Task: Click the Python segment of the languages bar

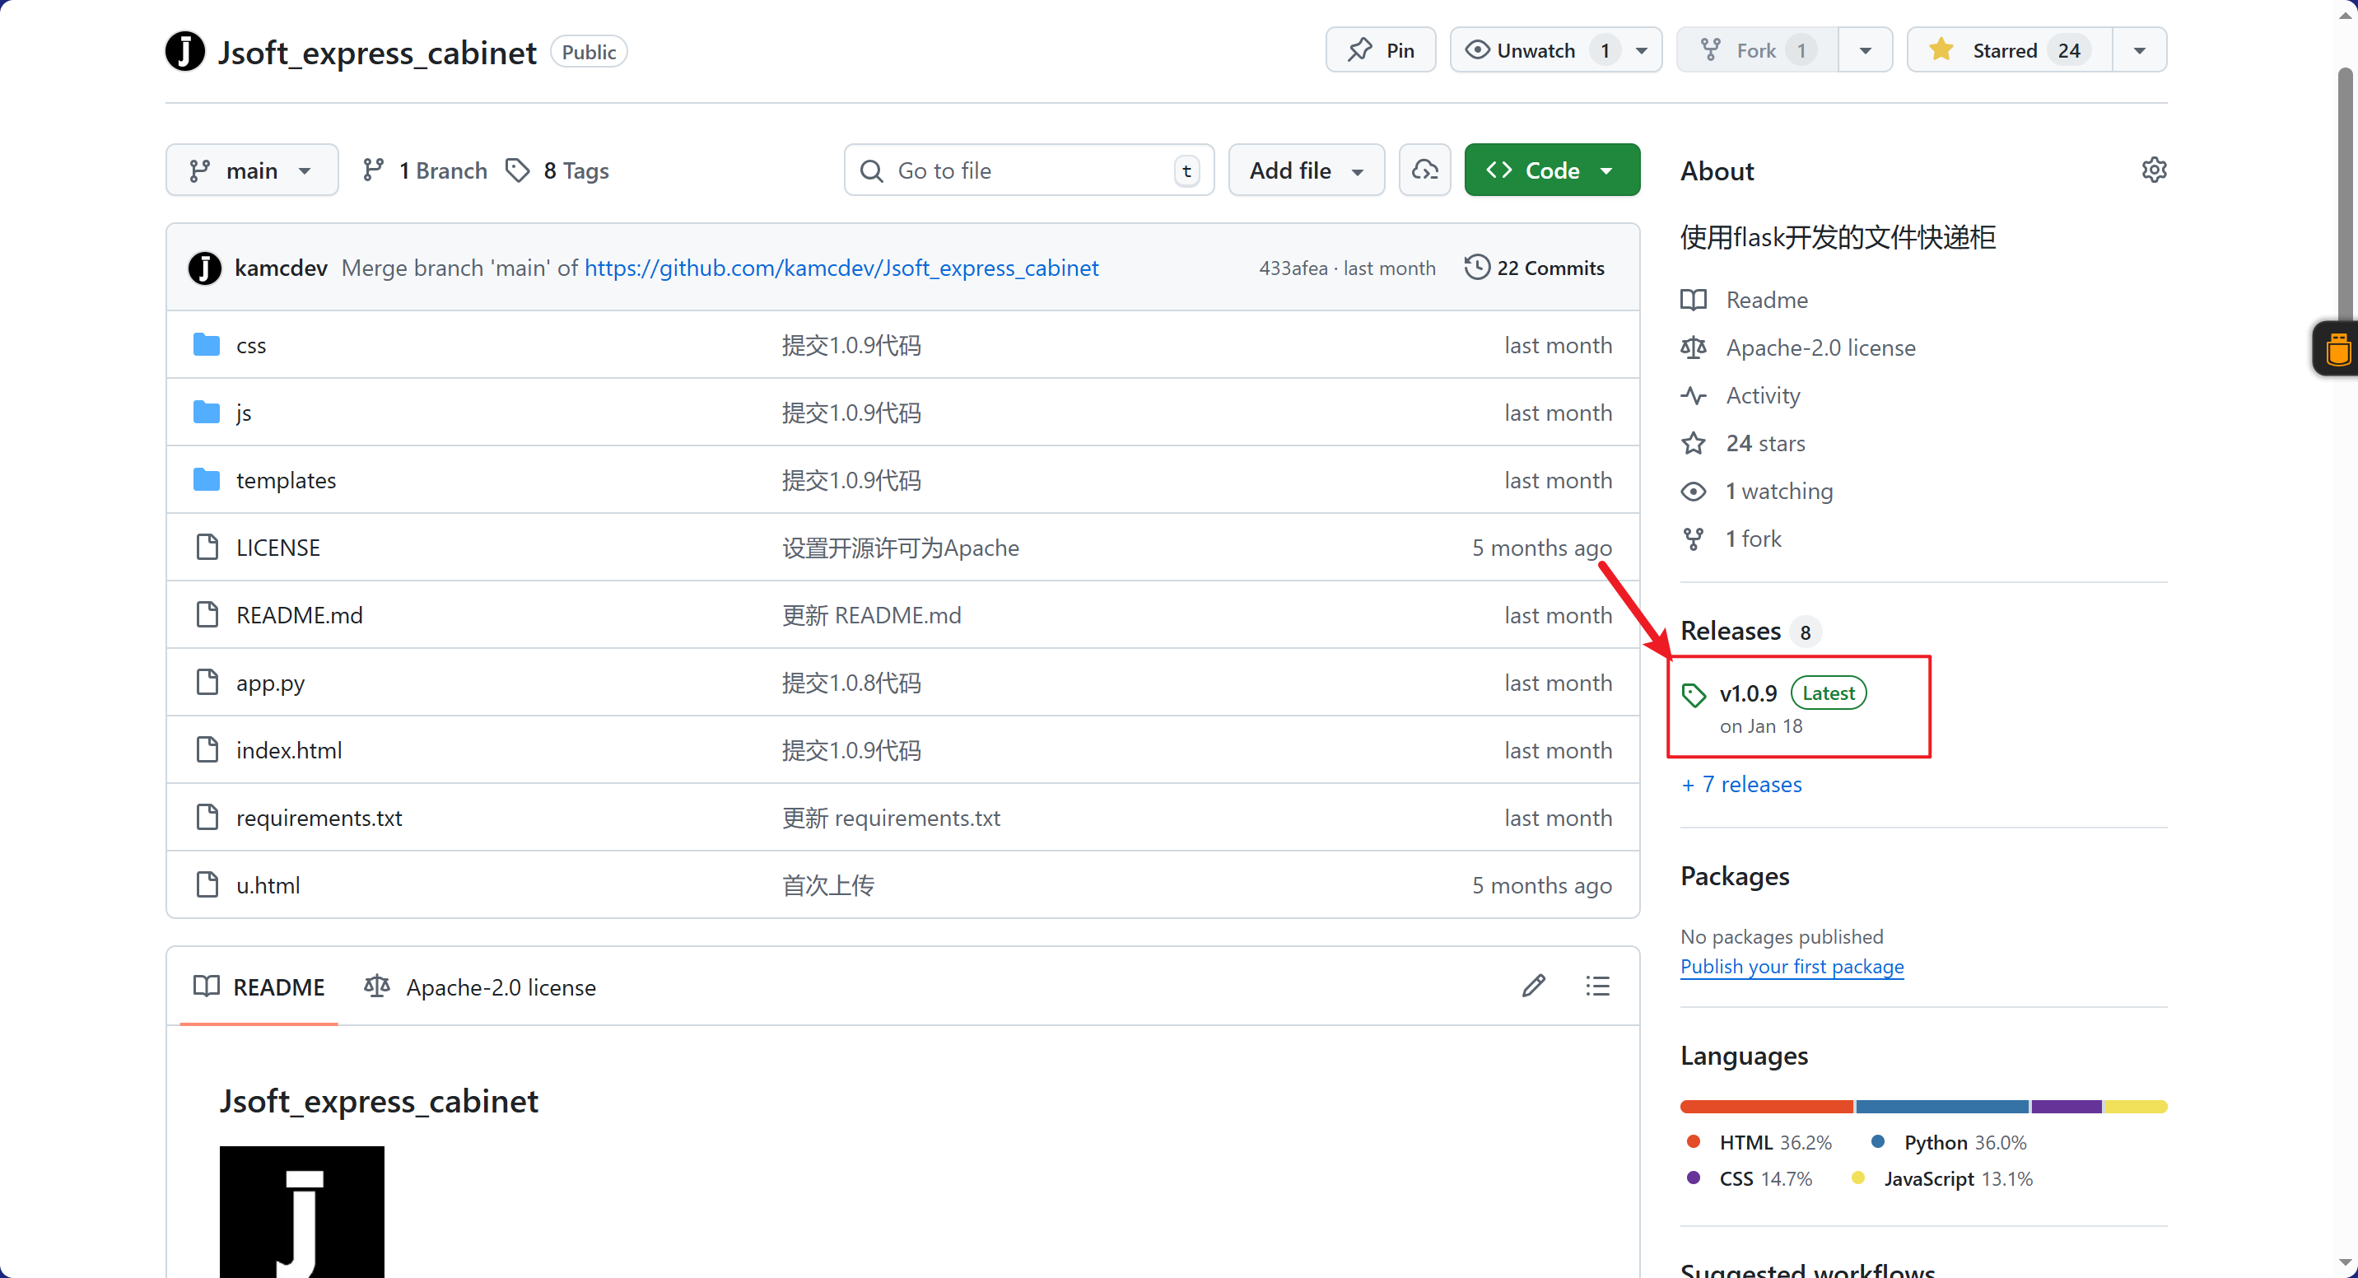Action: coord(1942,1107)
